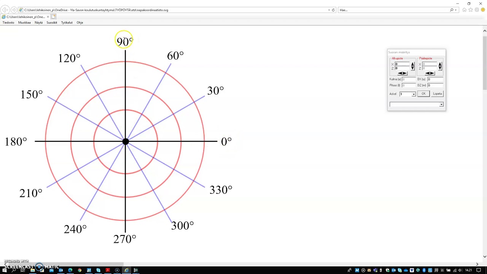Click the feedback smiley icon
Screen dimensions: 487x274
483,10
